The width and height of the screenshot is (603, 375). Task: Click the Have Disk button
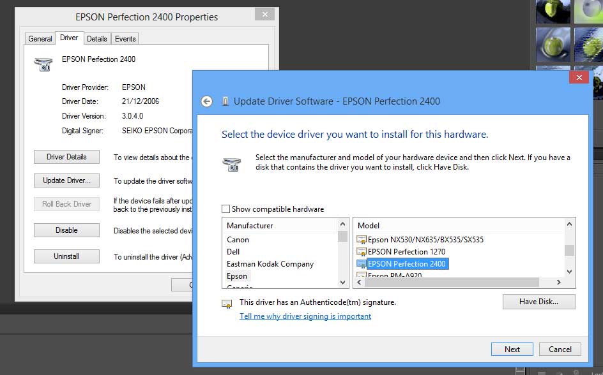click(x=538, y=302)
